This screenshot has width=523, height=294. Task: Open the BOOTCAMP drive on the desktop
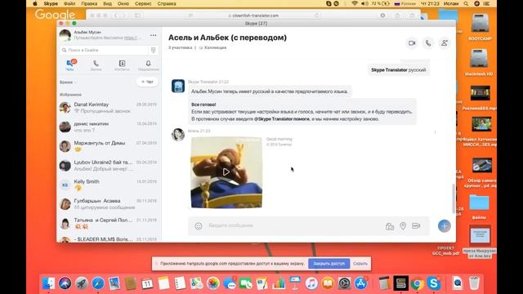coord(480,27)
